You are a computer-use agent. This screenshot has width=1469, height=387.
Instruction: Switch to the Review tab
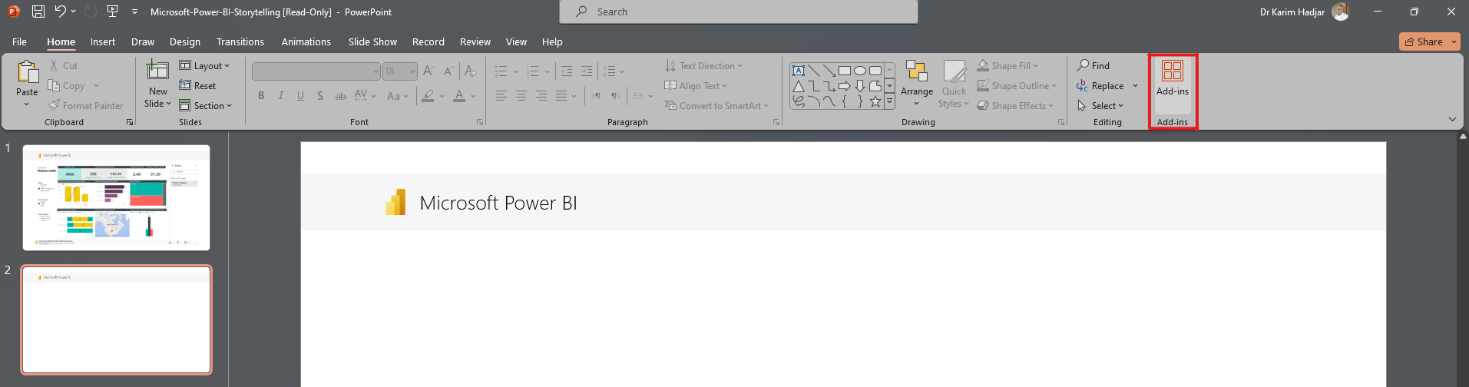(x=475, y=41)
